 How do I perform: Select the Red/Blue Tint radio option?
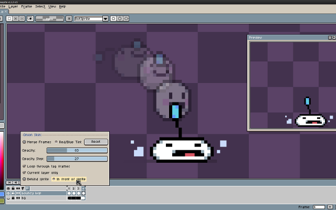68,142
